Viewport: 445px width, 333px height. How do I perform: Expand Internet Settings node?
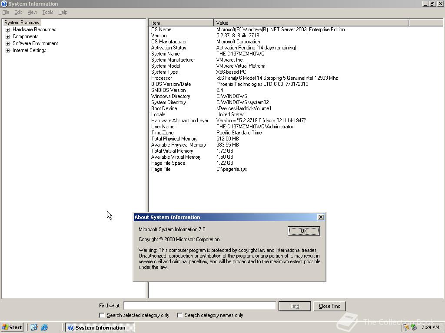pyautogui.click(x=8, y=50)
